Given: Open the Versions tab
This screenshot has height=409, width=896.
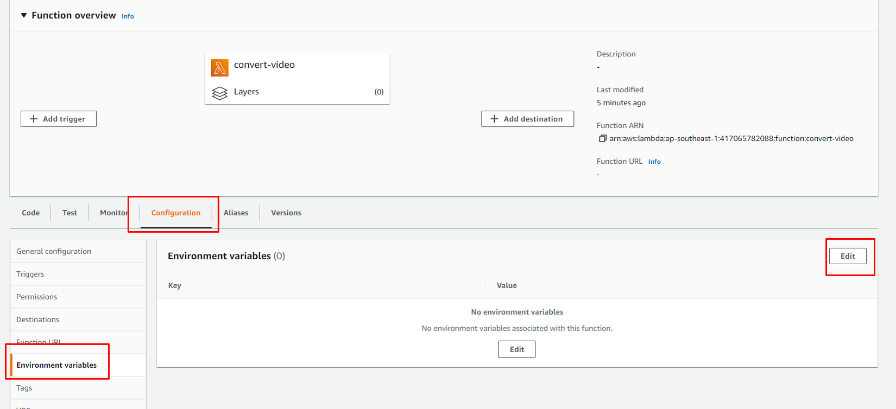Looking at the screenshot, I should [286, 213].
